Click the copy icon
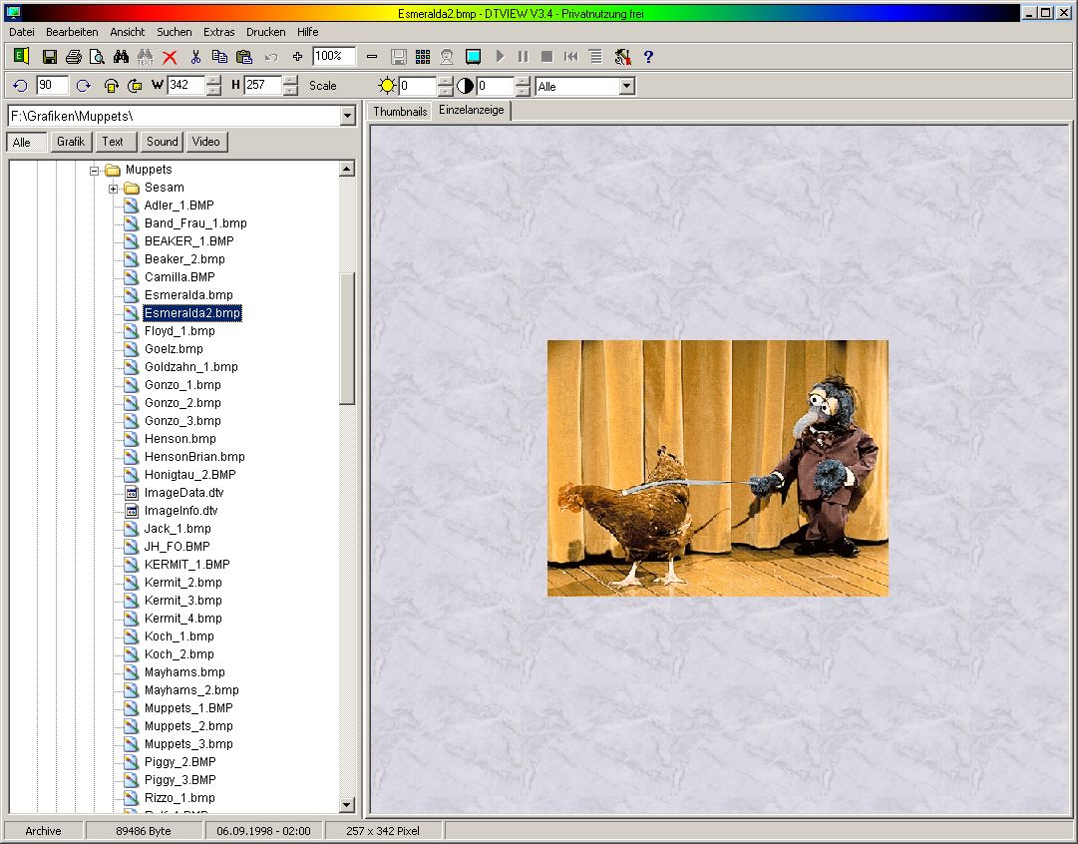Viewport: 1078px width, 844px height. tap(219, 57)
